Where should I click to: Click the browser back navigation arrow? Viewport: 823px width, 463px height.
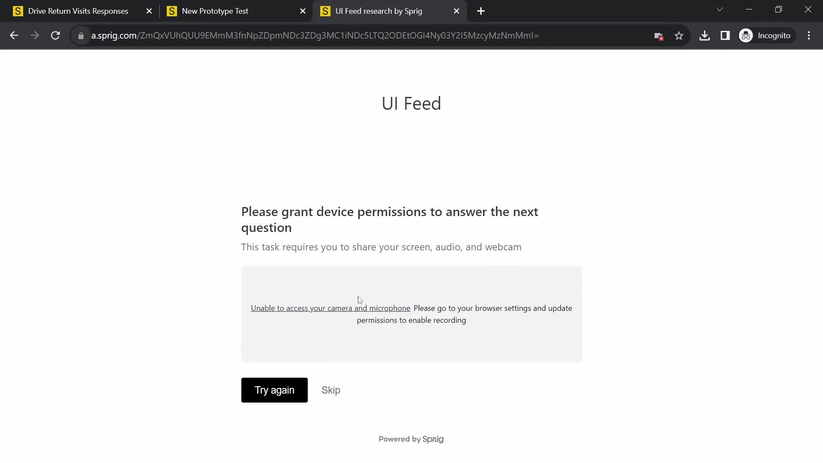(x=14, y=35)
